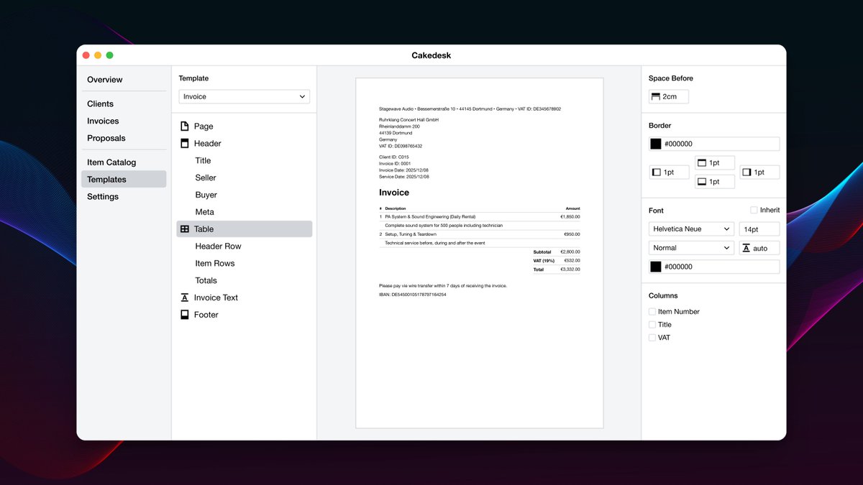
Task: Click the border color swatch
Action: point(655,144)
